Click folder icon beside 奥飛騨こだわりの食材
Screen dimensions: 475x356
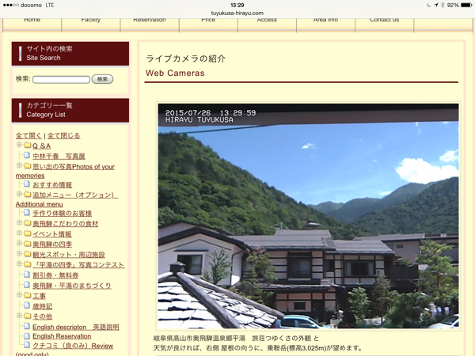(27, 224)
